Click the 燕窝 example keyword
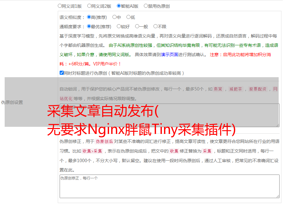Screen dimensions: 283x204 [218, 89]
